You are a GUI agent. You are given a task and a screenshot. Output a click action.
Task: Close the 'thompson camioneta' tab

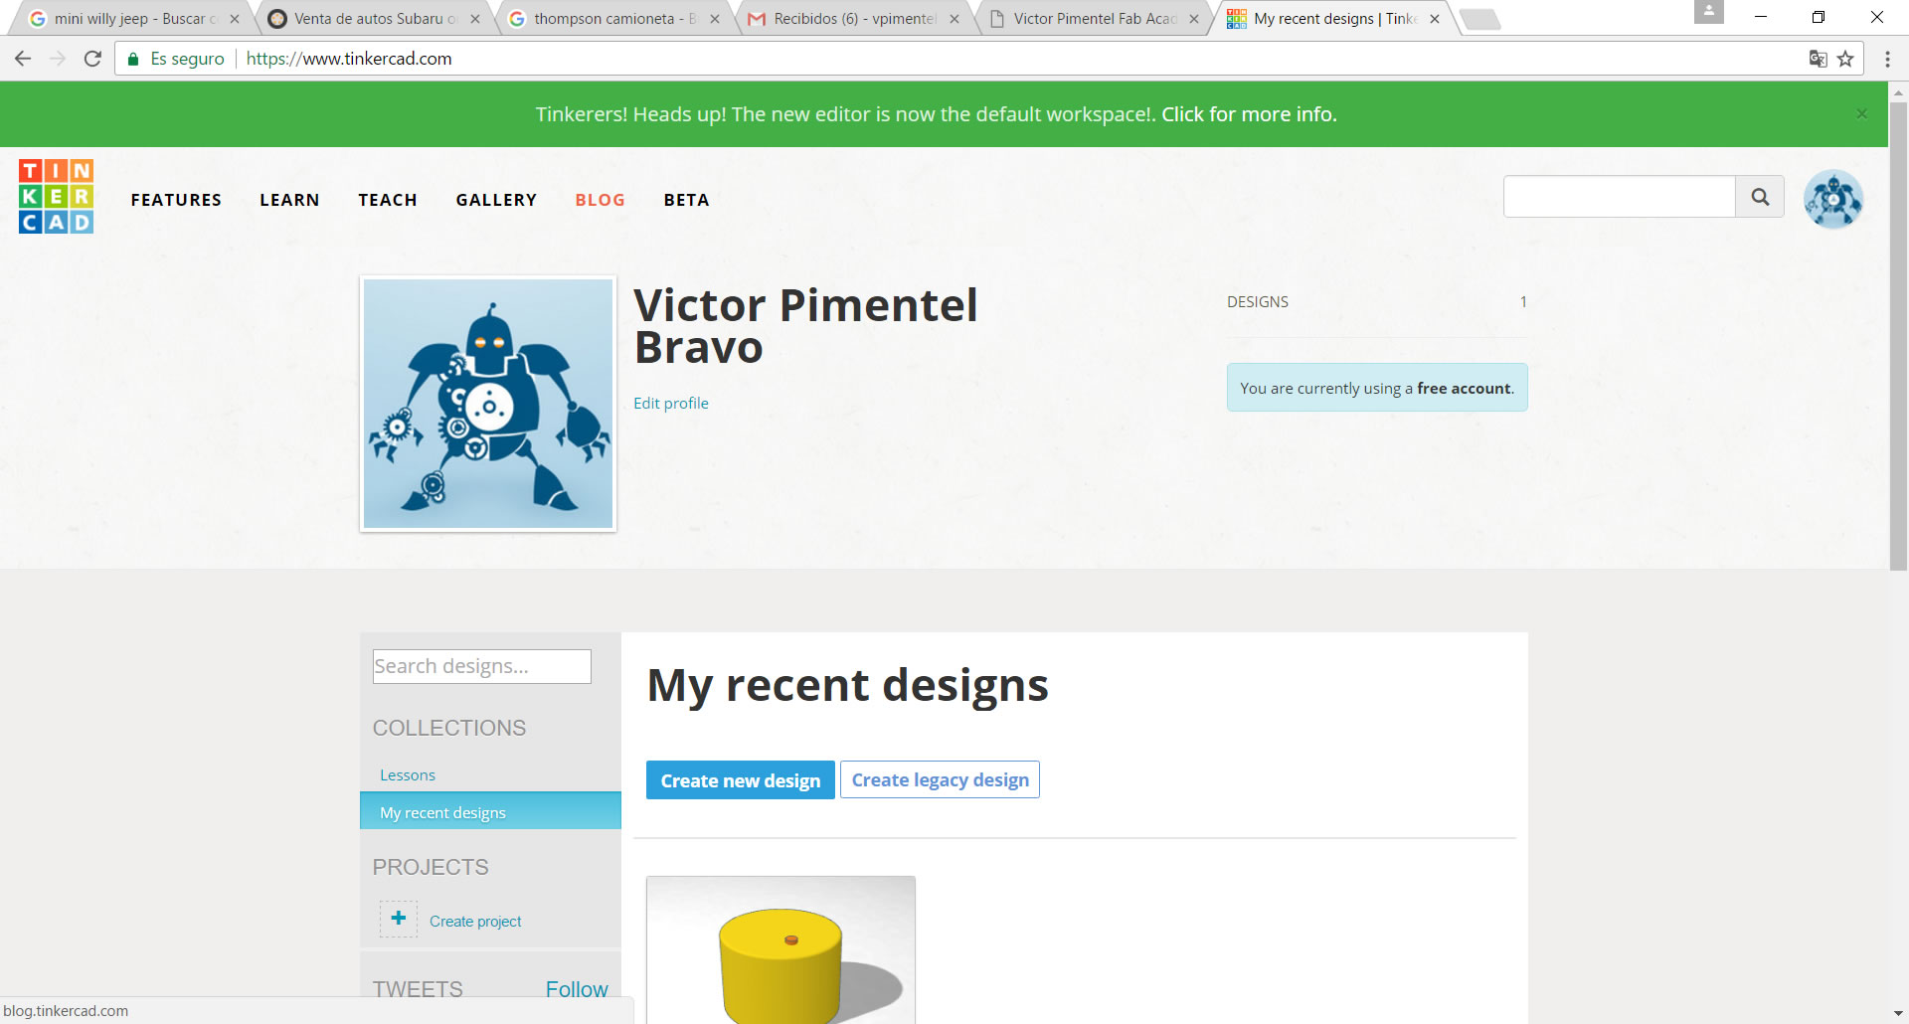(714, 19)
